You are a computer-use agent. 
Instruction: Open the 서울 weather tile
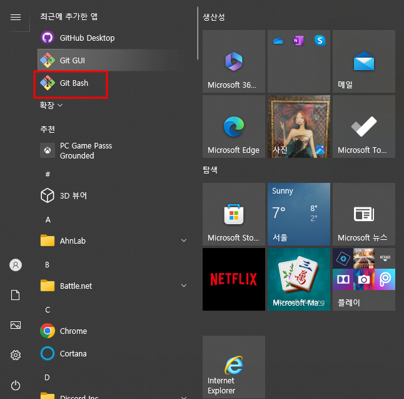point(299,214)
